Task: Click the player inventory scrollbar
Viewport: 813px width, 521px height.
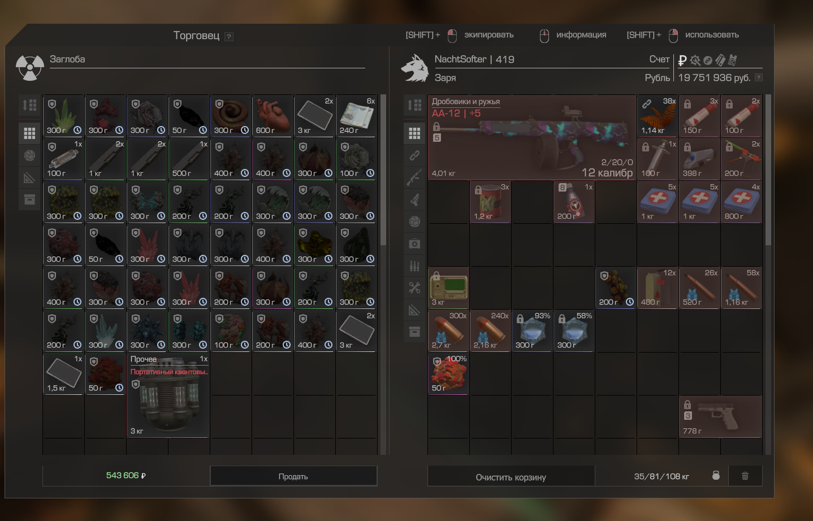Action: point(768,170)
